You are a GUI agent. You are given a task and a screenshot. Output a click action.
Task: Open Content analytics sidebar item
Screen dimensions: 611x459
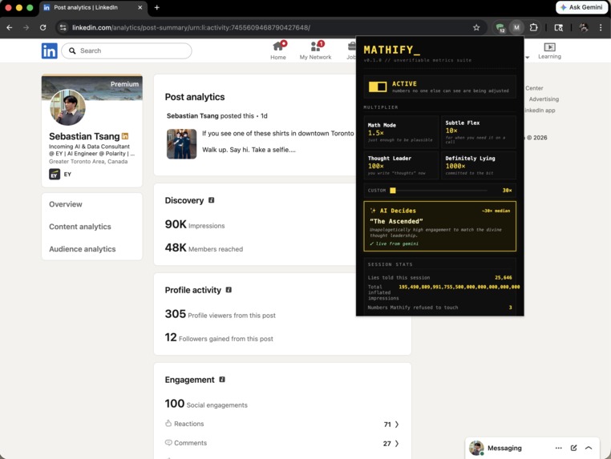[x=80, y=227]
